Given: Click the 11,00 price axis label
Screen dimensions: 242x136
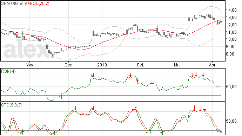Looking at the screenshot, I should 231,32.
